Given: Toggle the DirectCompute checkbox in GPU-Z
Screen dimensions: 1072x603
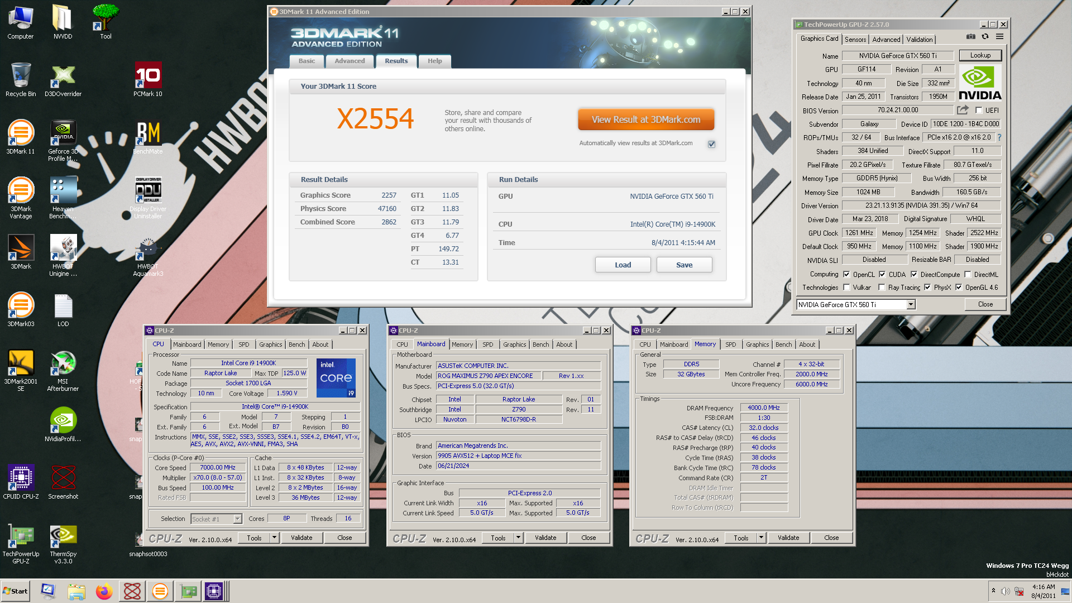Looking at the screenshot, I should coord(914,274).
